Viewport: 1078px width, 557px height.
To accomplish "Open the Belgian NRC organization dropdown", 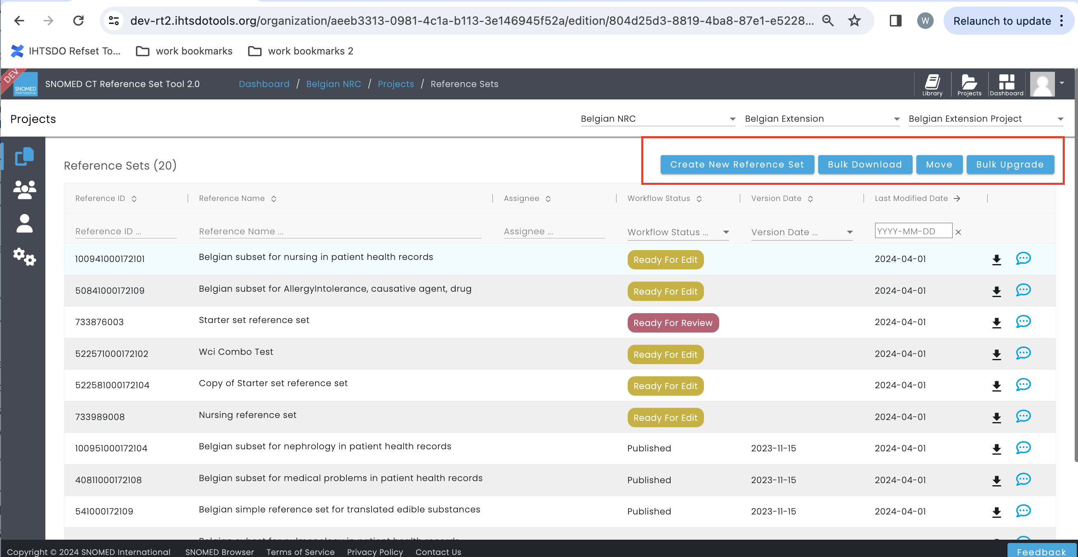I will click(x=657, y=119).
